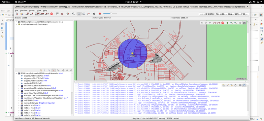The image size is (264, 121).
Task: Expand the connectionManager node
Action: (19, 91)
